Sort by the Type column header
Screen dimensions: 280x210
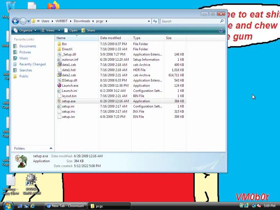click(148, 38)
